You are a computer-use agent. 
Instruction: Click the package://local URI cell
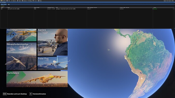66,9
